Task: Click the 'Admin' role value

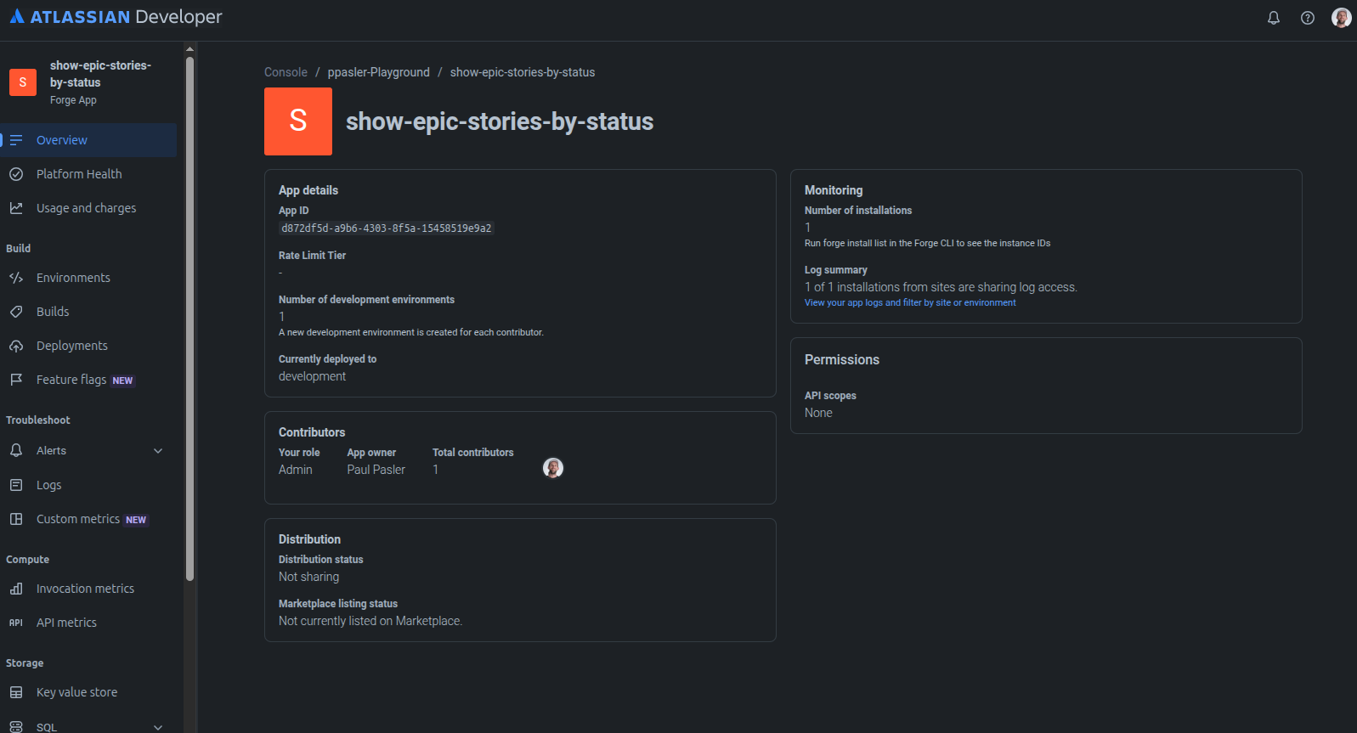Action: click(296, 470)
